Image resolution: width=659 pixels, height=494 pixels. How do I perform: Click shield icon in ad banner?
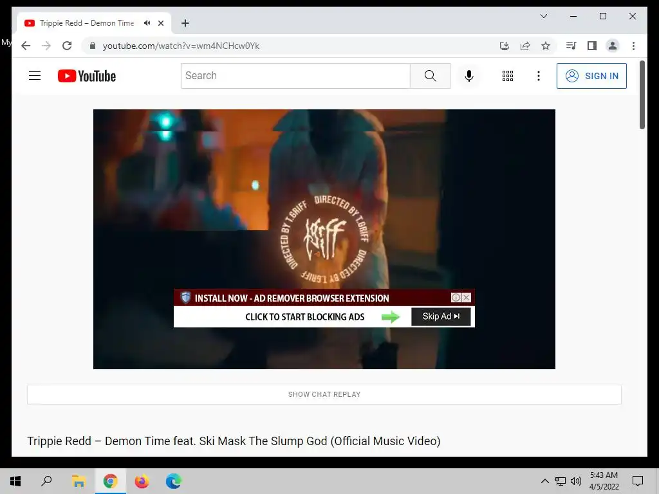[x=185, y=297]
